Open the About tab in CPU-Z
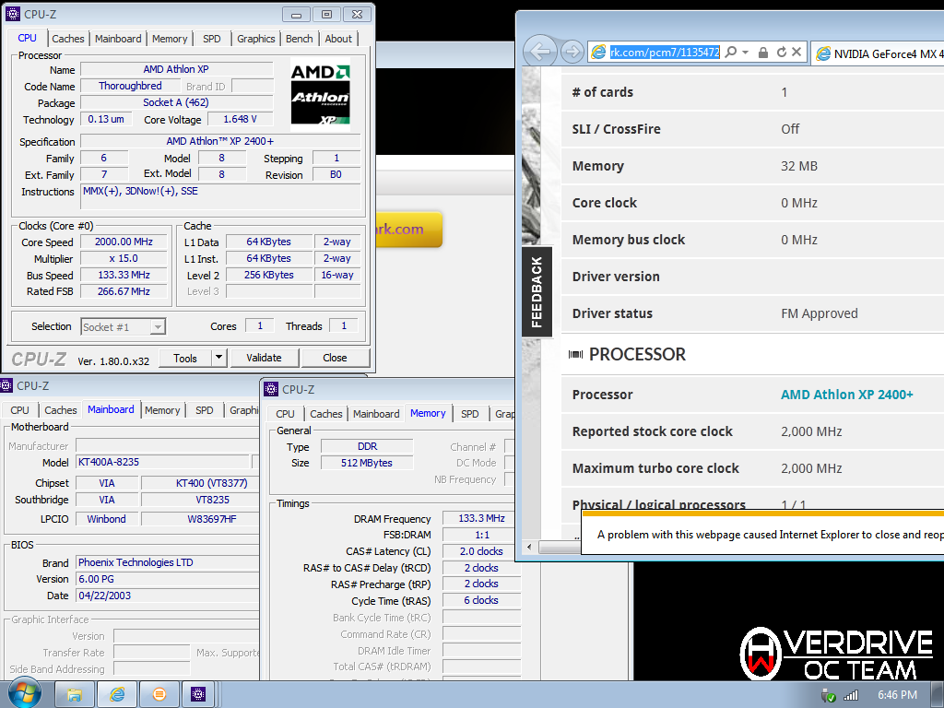The height and width of the screenshot is (708, 944). [338, 39]
